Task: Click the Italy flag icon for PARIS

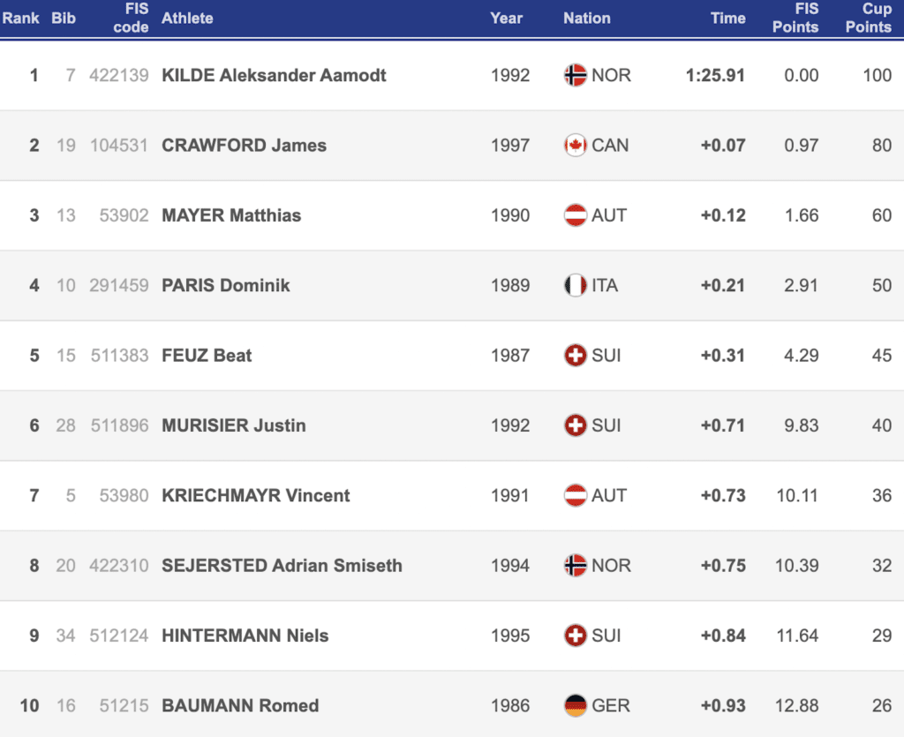Action: coord(575,285)
